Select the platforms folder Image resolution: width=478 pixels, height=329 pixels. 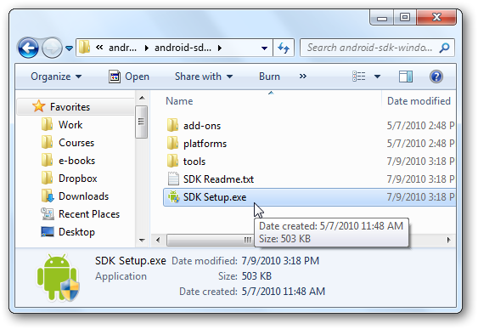(205, 144)
